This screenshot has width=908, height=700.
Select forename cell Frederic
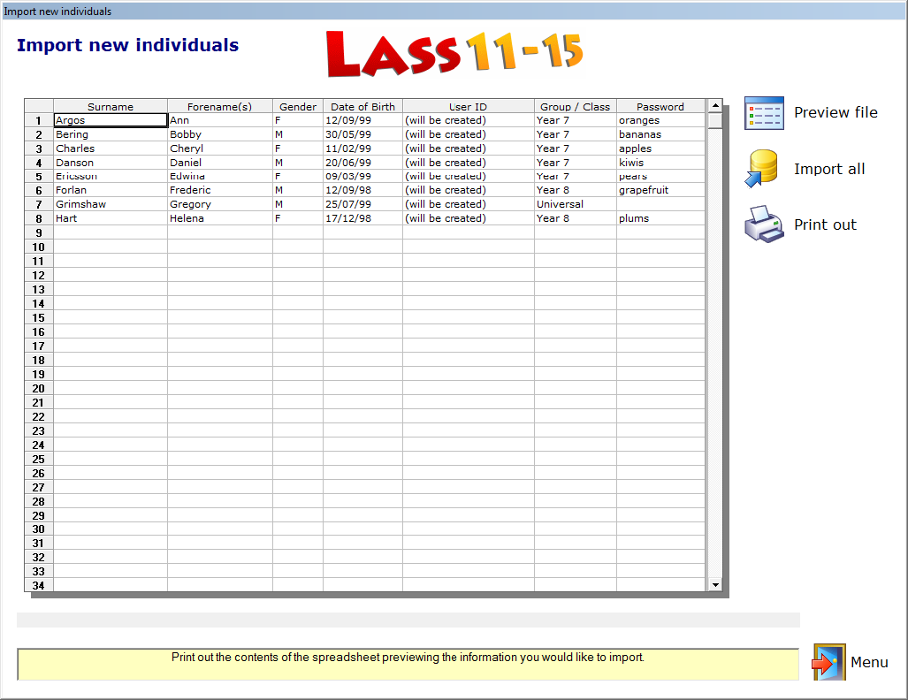click(x=220, y=190)
